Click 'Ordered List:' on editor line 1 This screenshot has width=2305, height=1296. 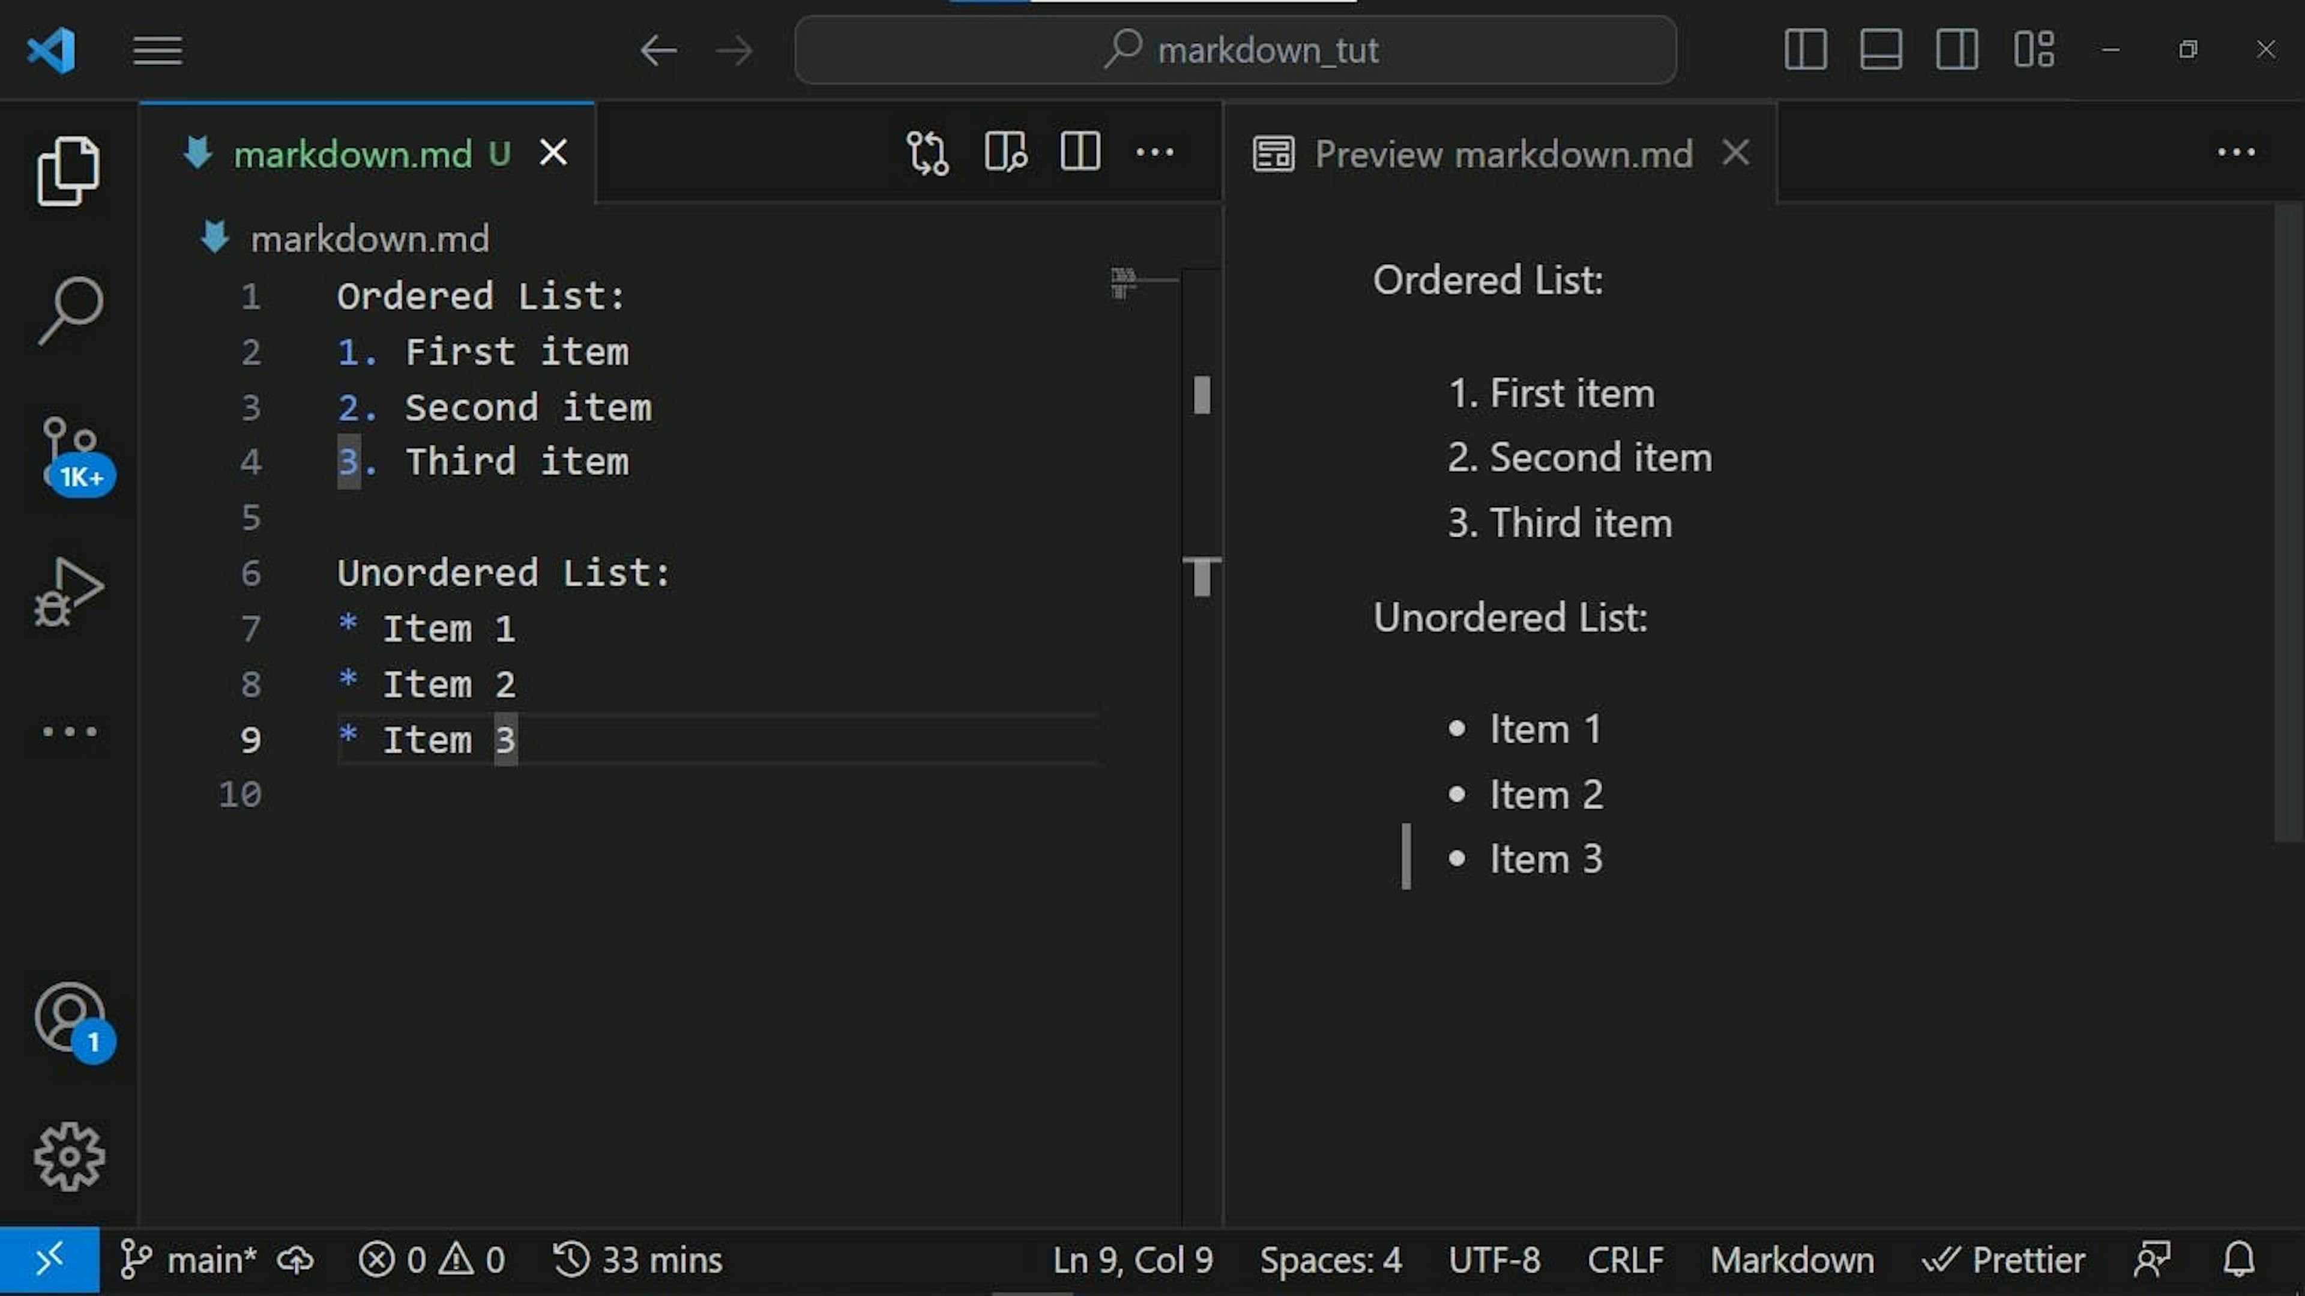tap(480, 297)
